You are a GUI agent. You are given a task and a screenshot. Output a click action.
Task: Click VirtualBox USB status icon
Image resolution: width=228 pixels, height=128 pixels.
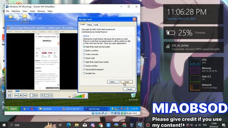106,113
